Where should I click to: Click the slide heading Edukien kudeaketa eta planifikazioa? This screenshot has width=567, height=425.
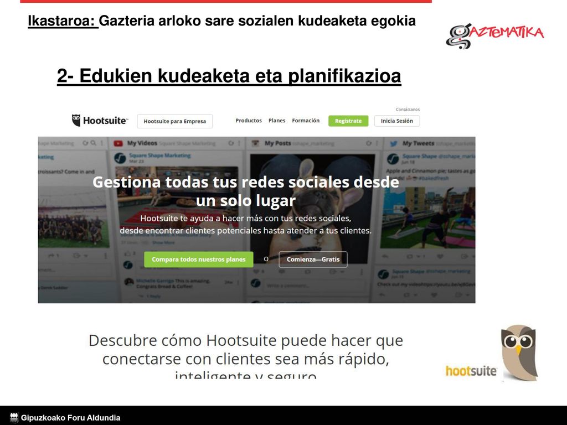click(229, 76)
